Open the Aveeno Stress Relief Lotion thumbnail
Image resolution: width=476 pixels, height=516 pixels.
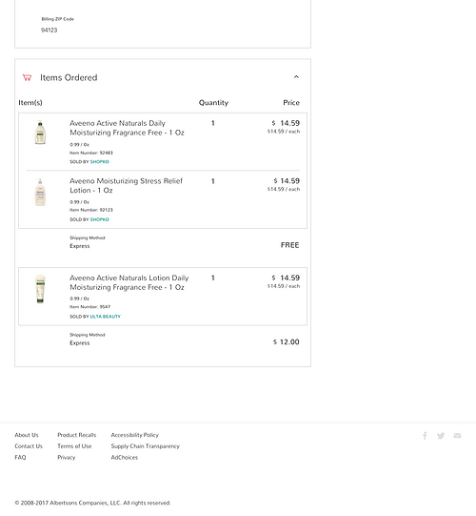(x=40, y=192)
